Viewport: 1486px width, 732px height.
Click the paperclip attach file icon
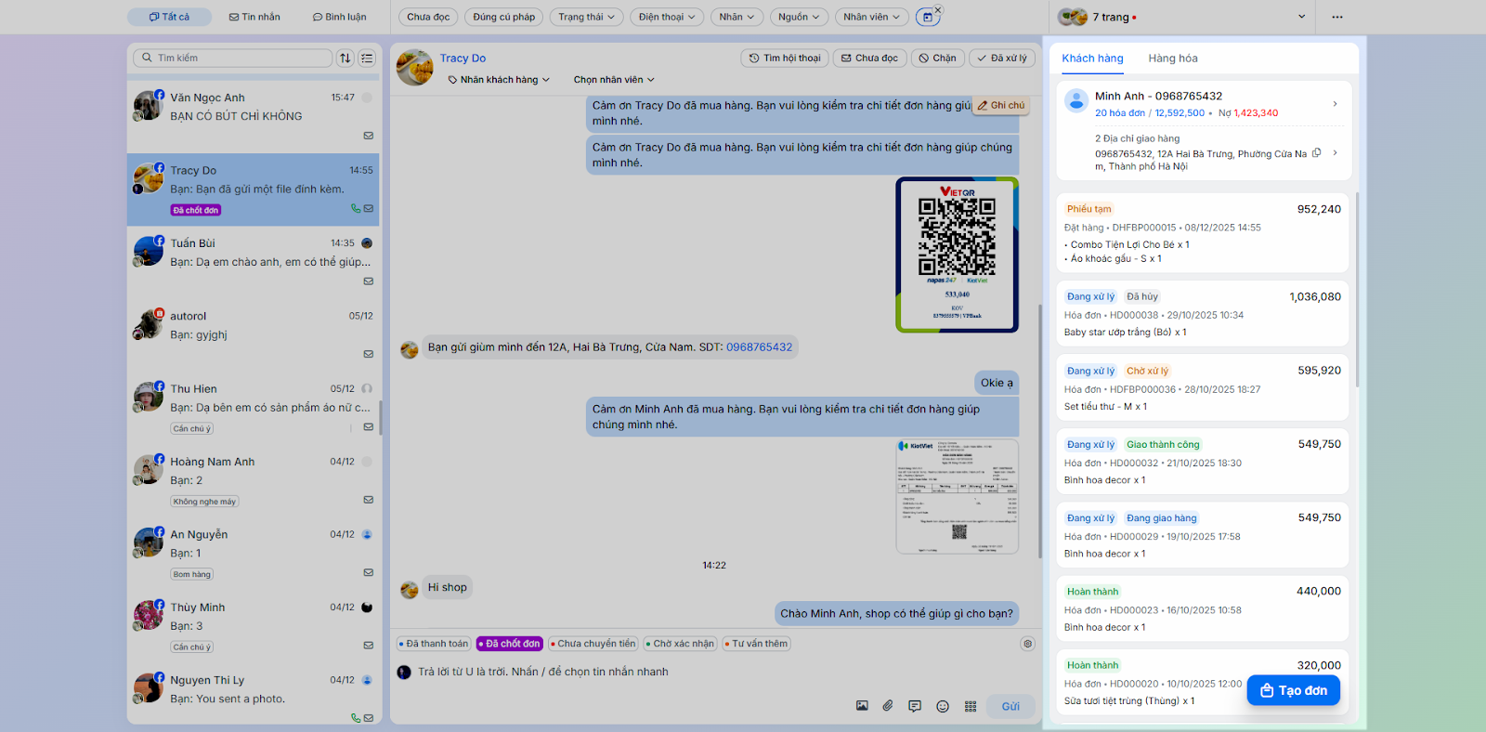(888, 706)
